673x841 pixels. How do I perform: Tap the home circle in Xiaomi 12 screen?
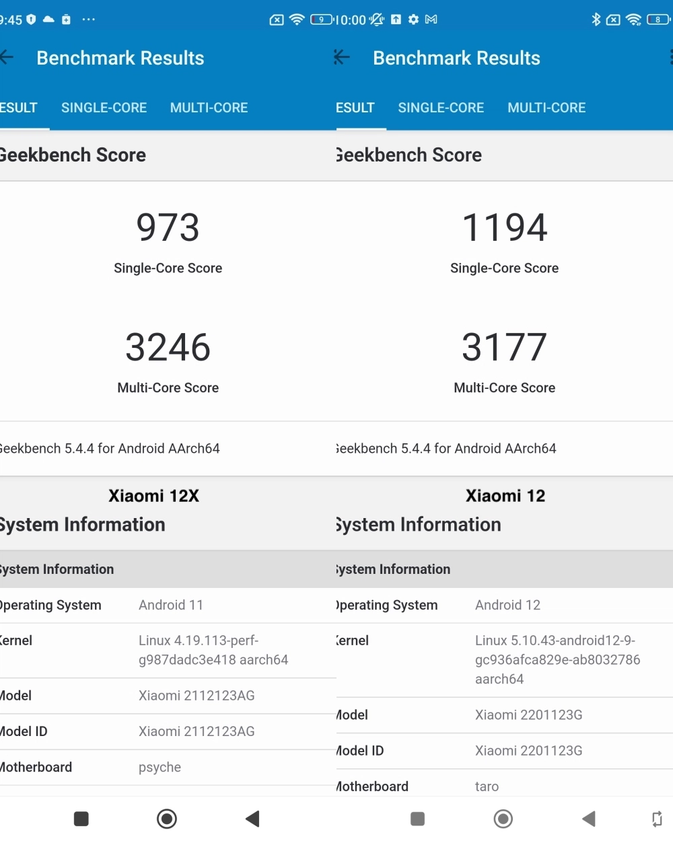click(x=503, y=819)
